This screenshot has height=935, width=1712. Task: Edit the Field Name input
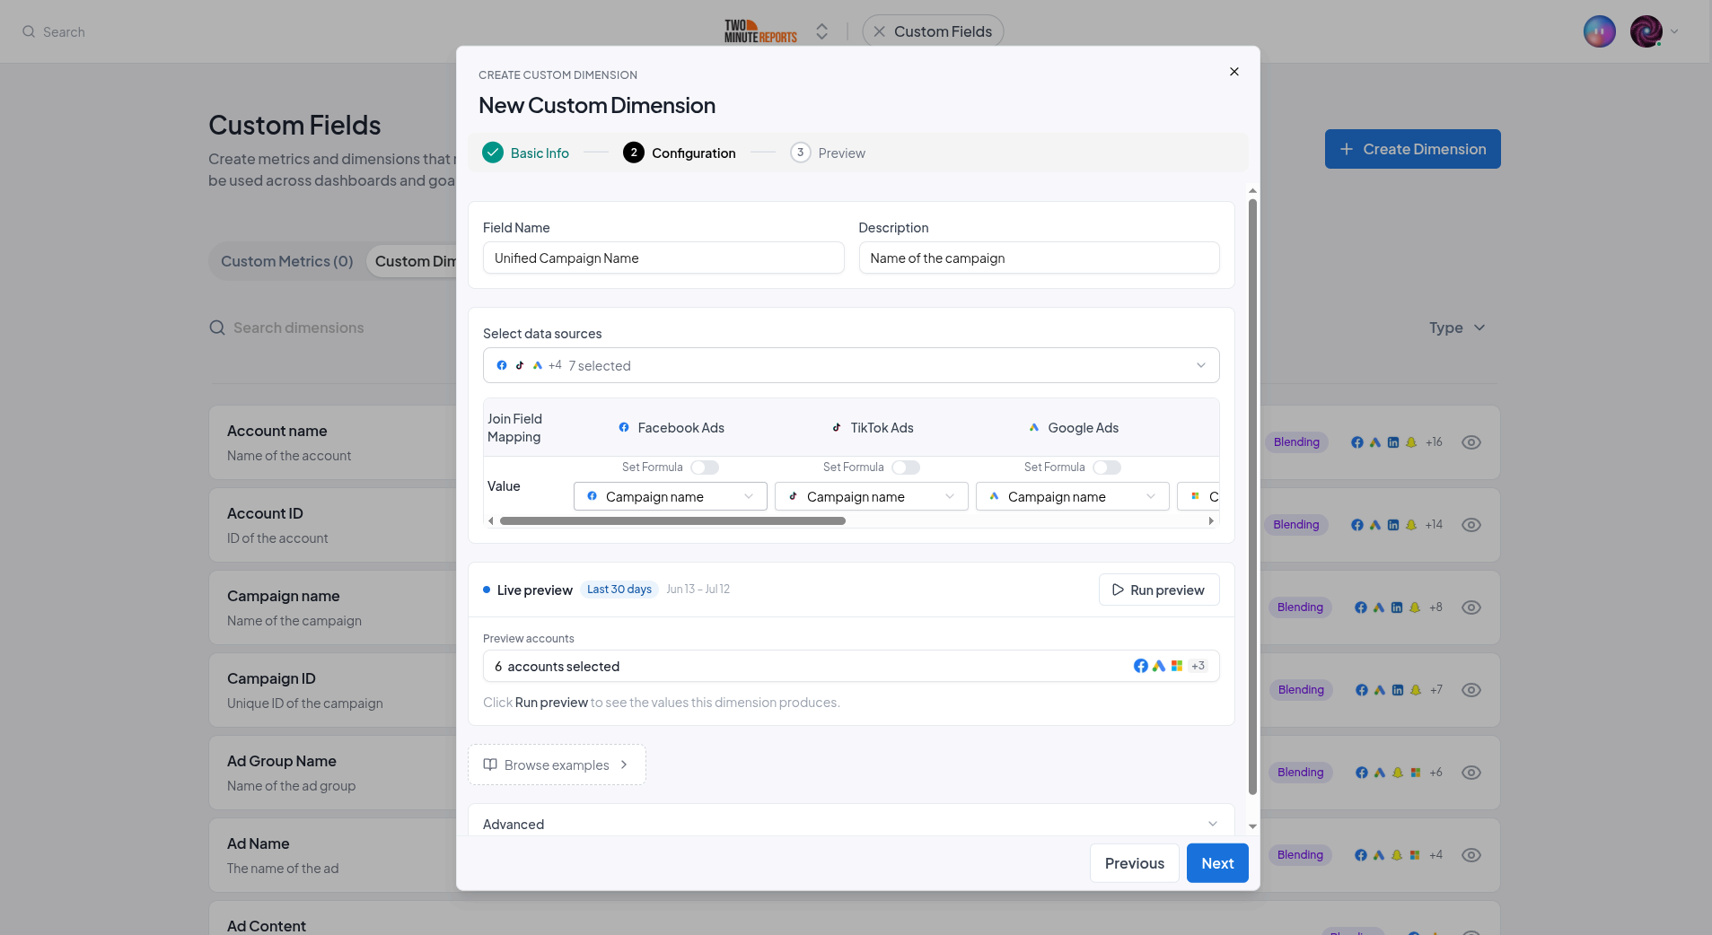tap(663, 258)
